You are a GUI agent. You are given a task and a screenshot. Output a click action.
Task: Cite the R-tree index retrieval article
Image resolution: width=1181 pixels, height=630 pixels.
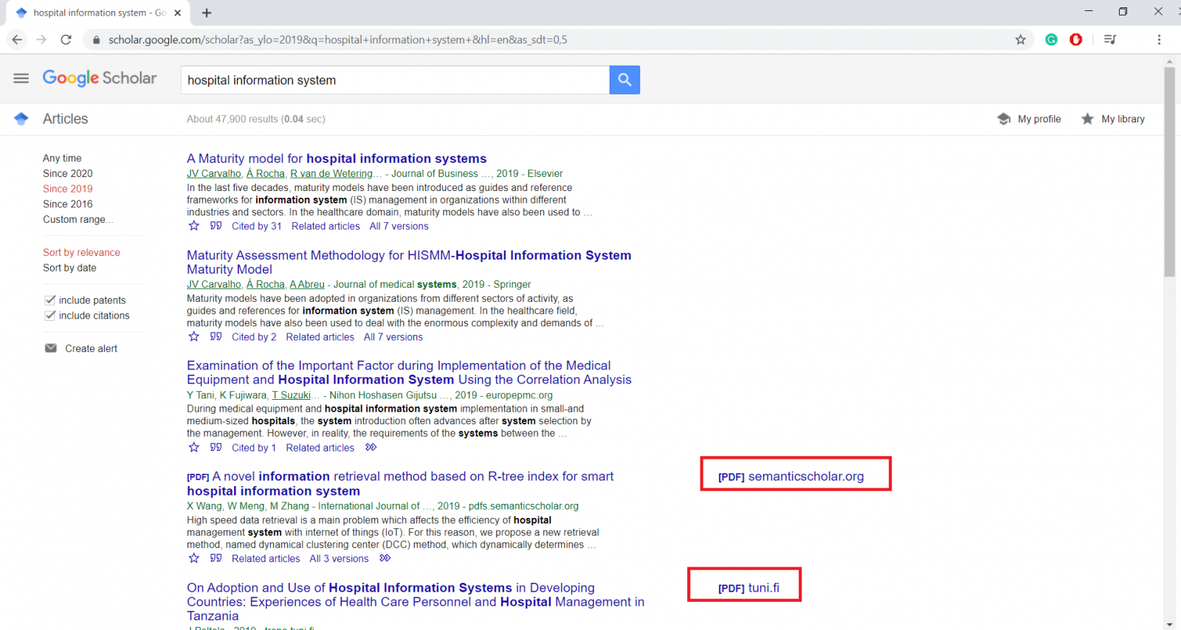216,558
